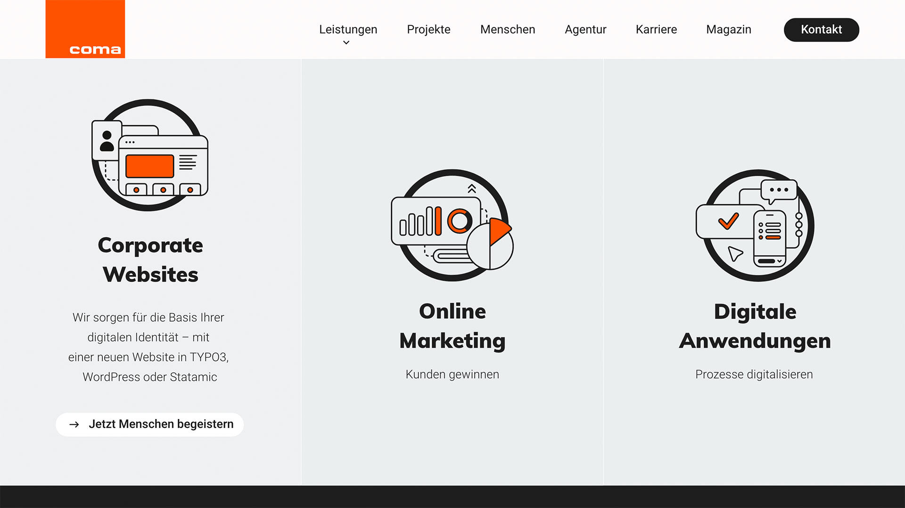Viewport: 905px width, 508px height.
Task: Click the coma logo to go home
Action: click(x=85, y=29)
